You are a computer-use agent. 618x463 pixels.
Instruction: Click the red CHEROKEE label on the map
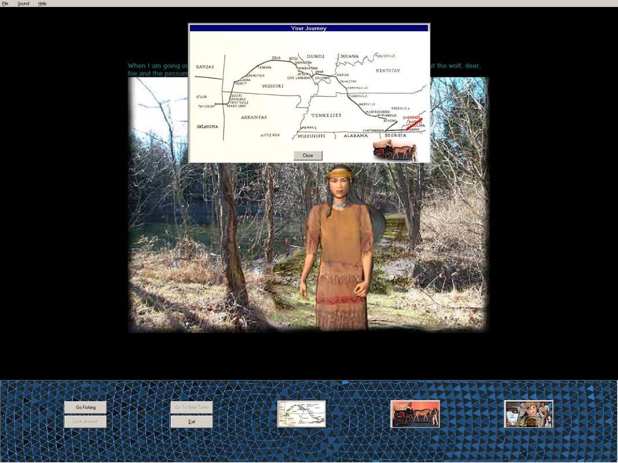(x=411, y=117)
